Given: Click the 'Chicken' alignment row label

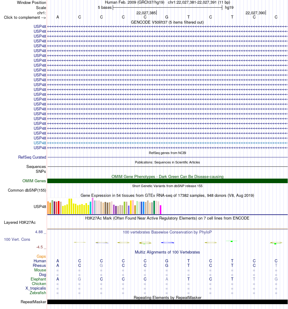Looking at the screenshot, I should point(39,284).
